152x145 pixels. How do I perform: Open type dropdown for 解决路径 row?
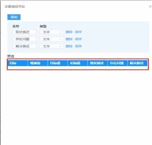52,46
